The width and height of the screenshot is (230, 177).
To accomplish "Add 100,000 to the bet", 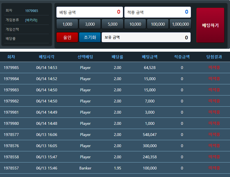I will 158,24.
